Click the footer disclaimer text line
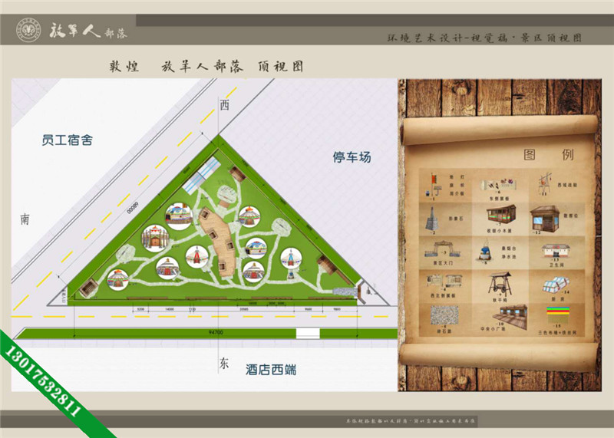Screen dimensions: 614x438 (x=410, y=421)
